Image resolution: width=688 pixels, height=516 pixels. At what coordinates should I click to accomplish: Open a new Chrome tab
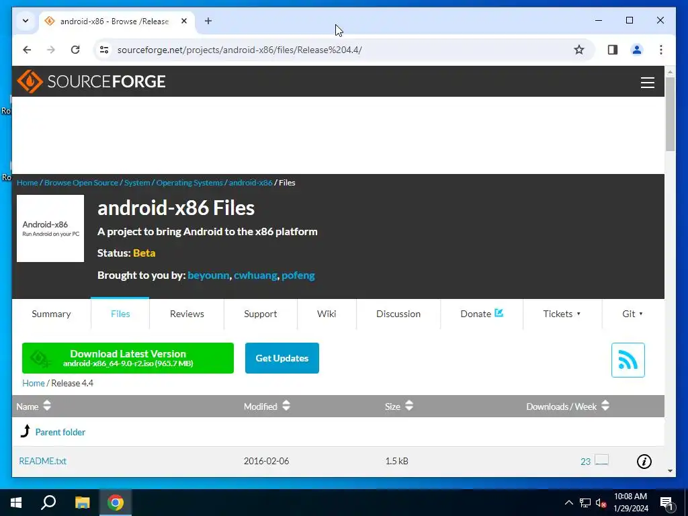click(x=208, y=21)
